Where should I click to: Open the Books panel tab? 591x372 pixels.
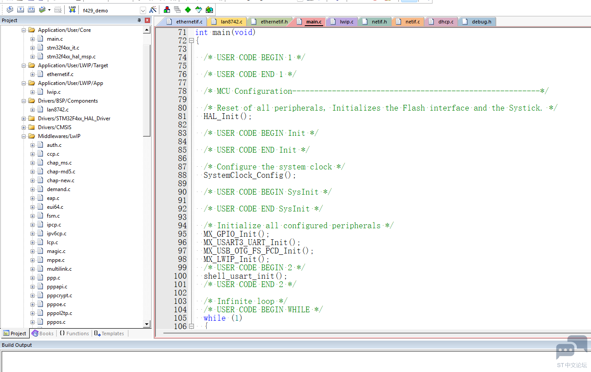[x=42, y=334]
